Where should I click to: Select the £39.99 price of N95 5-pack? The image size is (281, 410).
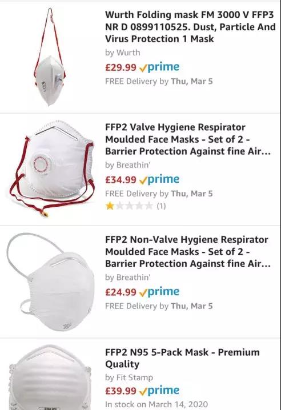pos(121,391)
